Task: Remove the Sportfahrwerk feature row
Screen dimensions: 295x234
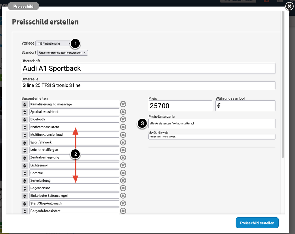Action: (x=123, y=142)
